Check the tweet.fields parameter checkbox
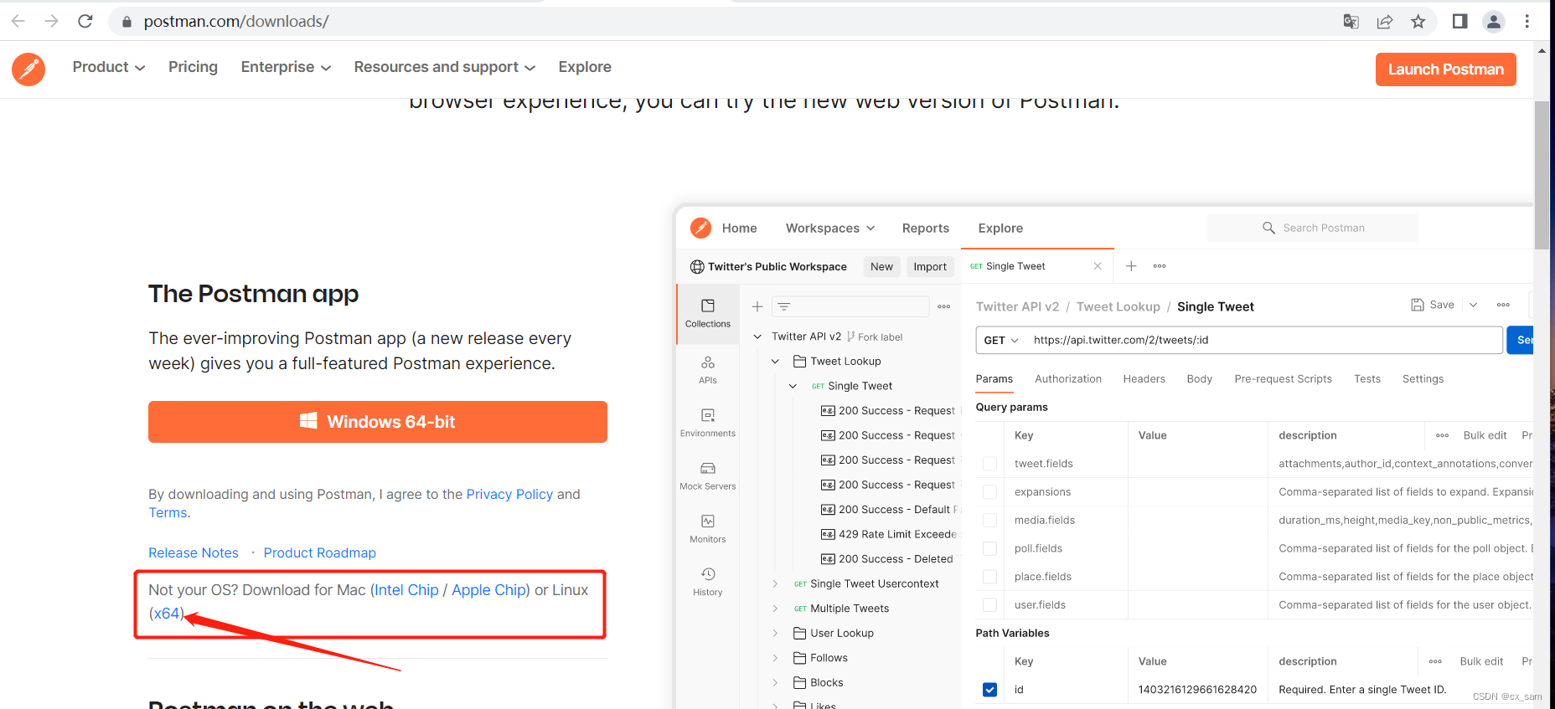1555x709 pixels. click(989, 464)
